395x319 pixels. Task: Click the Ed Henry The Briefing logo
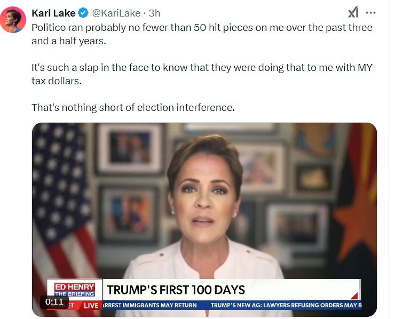click(74, 290)
